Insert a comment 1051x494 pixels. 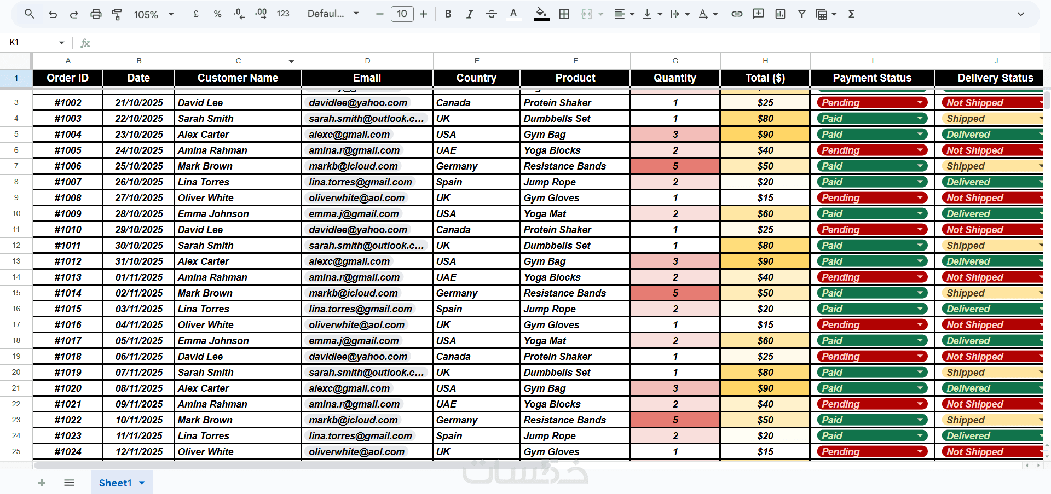coord(759,14)
